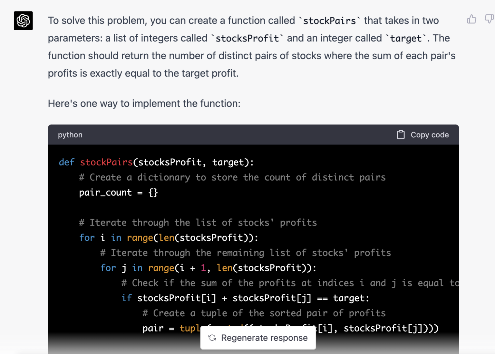Screen dimensions: 495x354
Task: Click the comment about iterating stocks' profits
Action: coord(198,222)
